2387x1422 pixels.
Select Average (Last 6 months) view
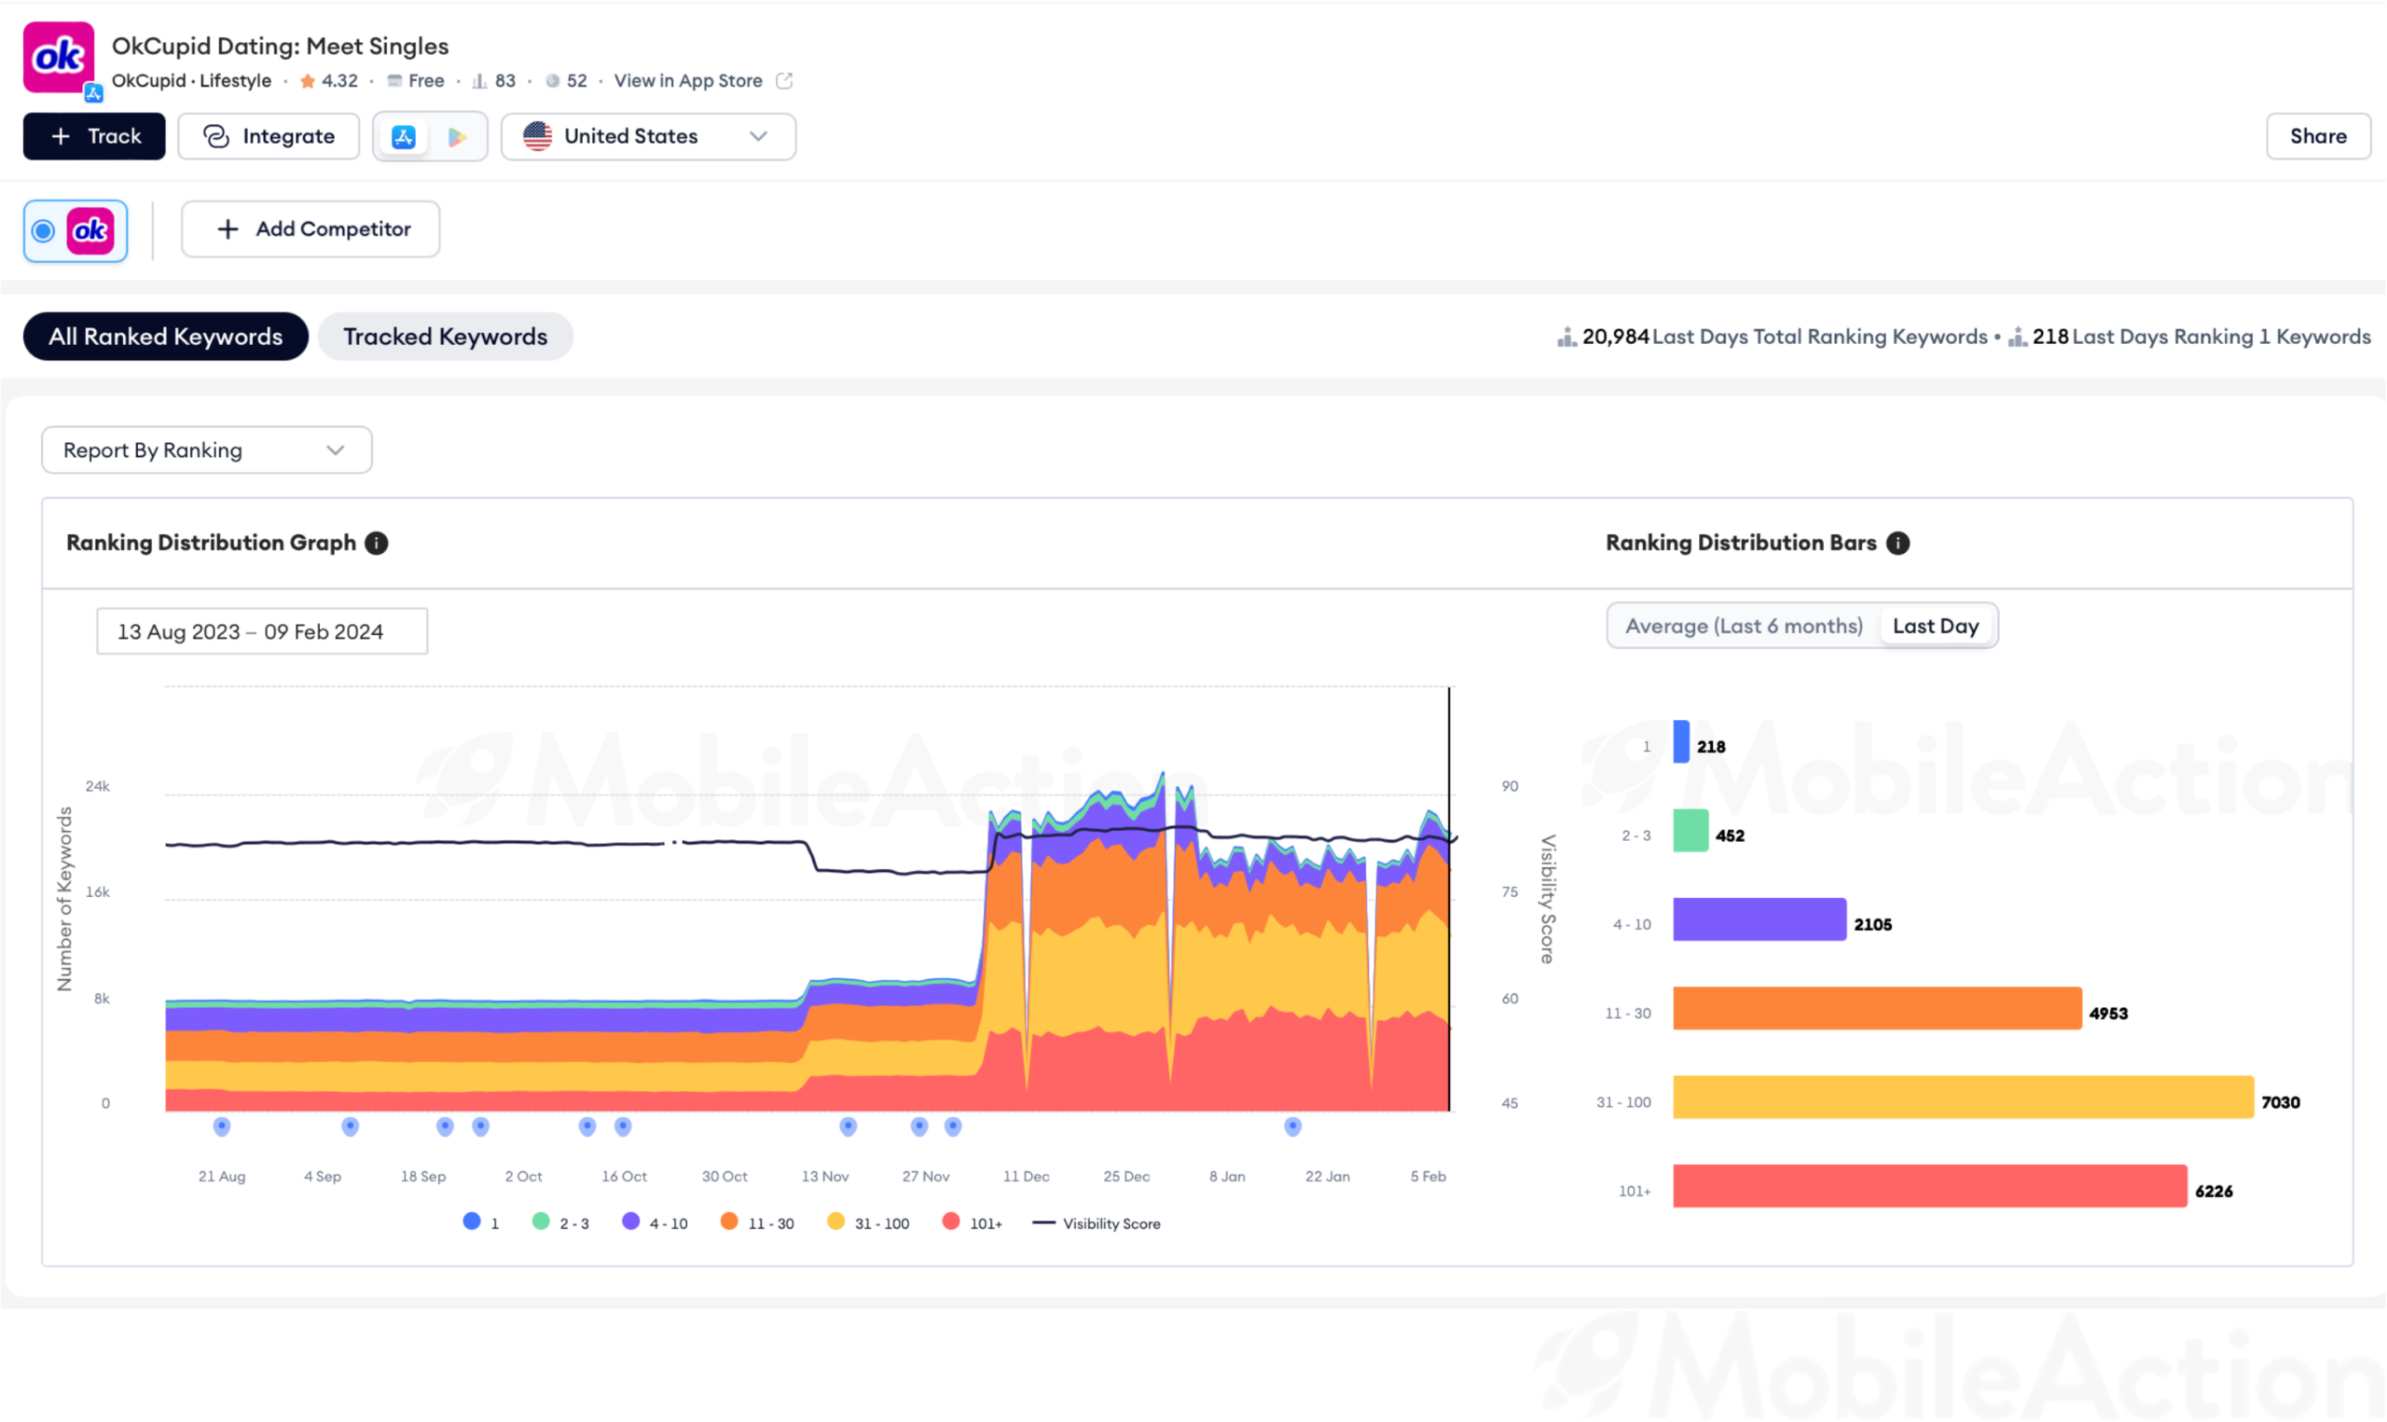[x=1745, y=627]
